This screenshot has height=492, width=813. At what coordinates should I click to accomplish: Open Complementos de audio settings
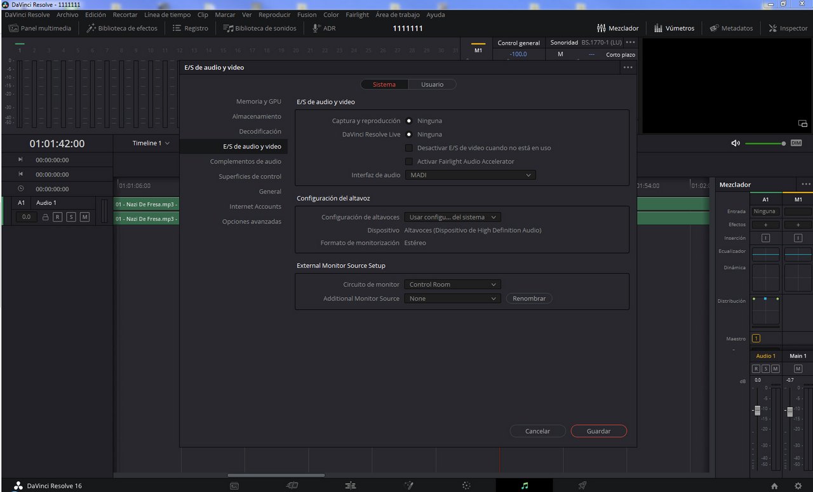coord(245,161)
